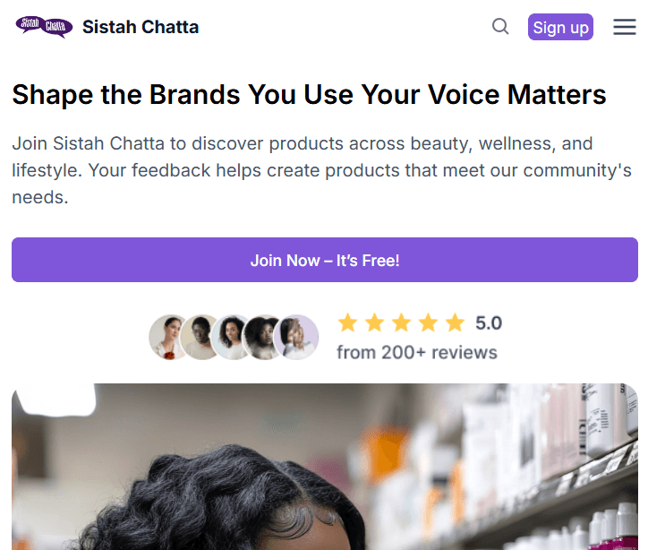Click the 5.0 rating score
This screenshot has width=648, height=550.
(x=489, y=323)
